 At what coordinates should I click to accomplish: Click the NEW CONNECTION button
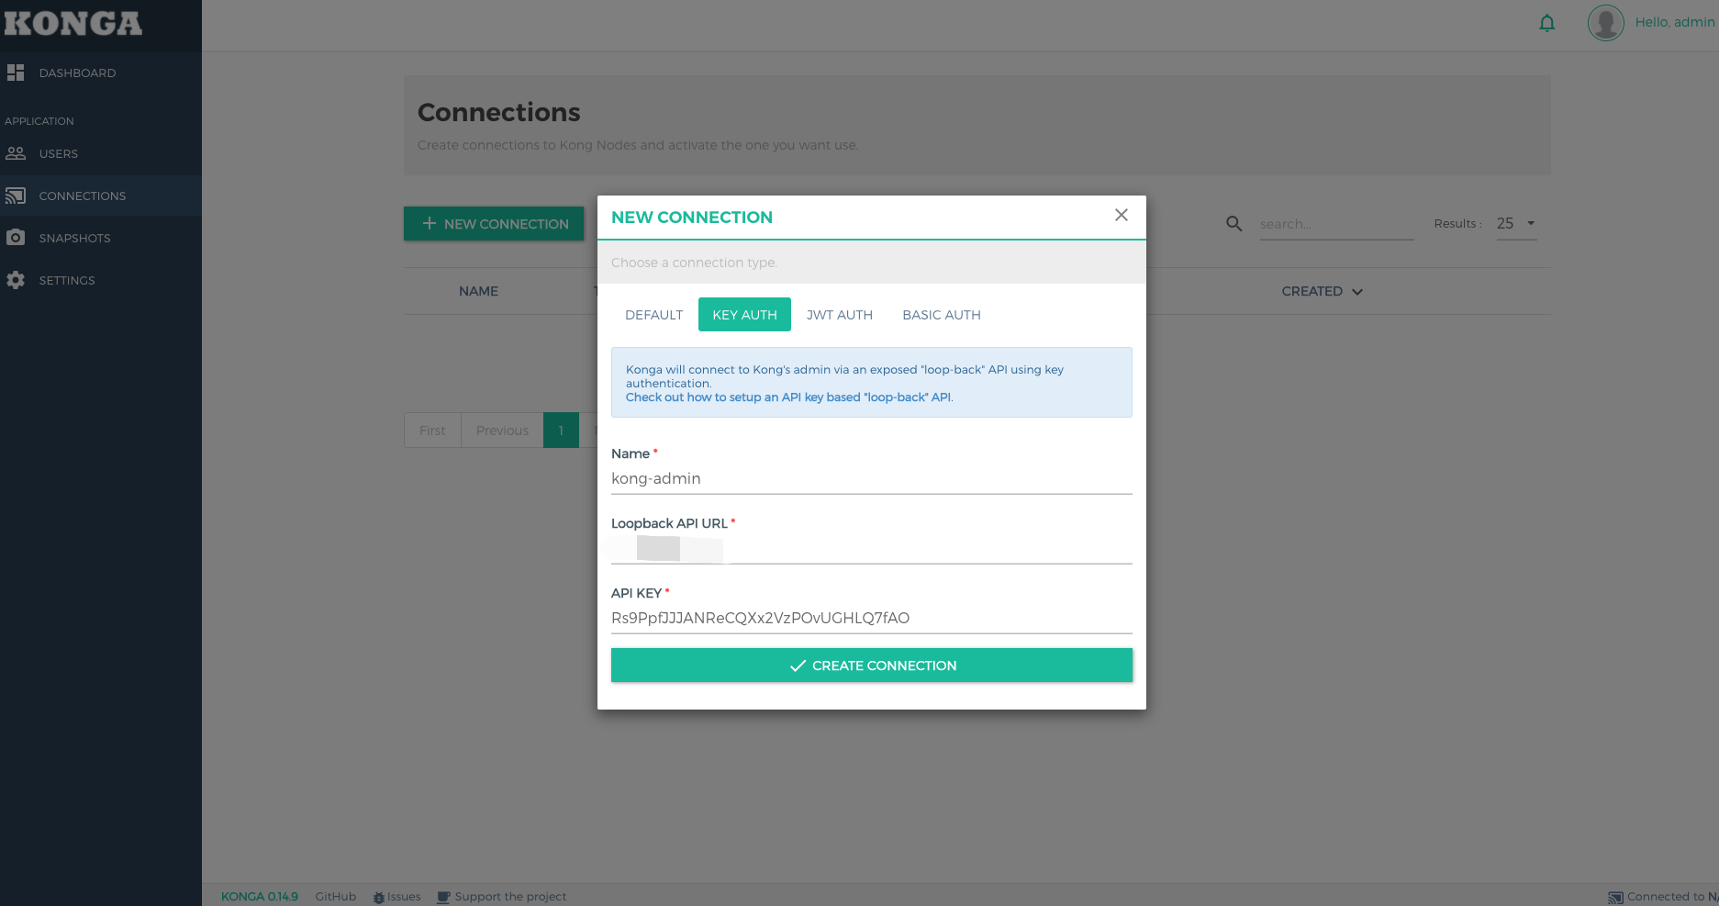(494, 224)
